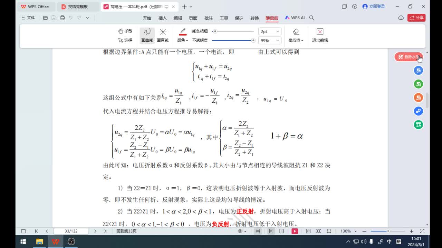Click the zoom in plus button

pyautogui.click(x=411, y=231)
